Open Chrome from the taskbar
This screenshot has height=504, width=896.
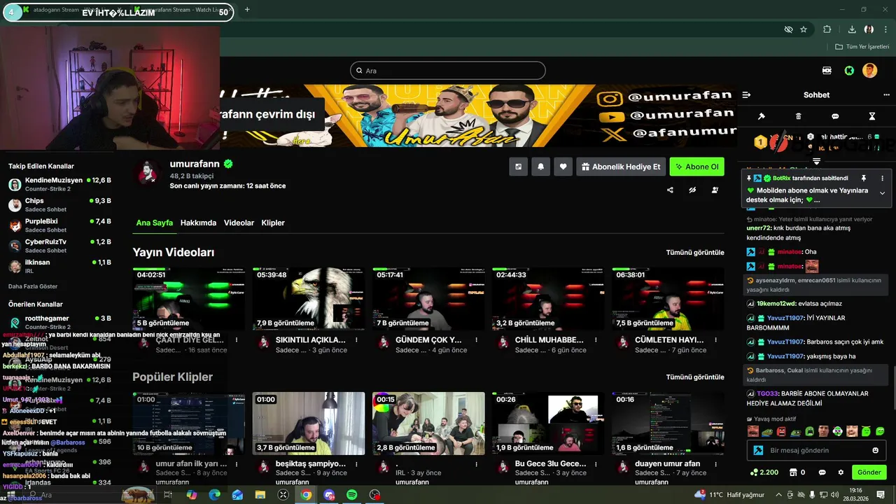(x=306, y=495)
